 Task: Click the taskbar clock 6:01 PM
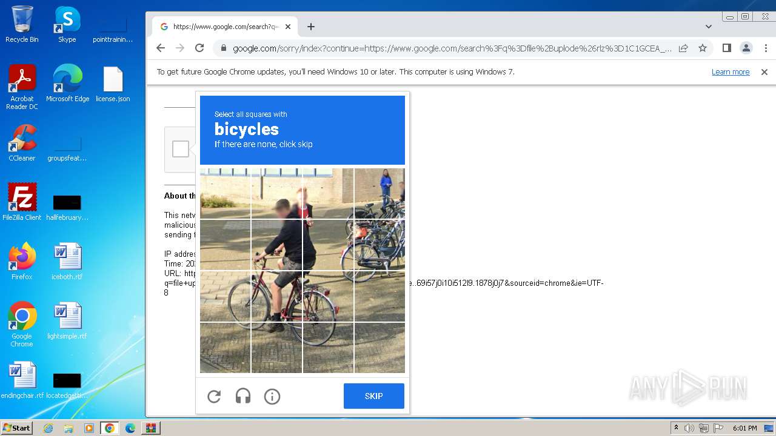coord(744,428)
